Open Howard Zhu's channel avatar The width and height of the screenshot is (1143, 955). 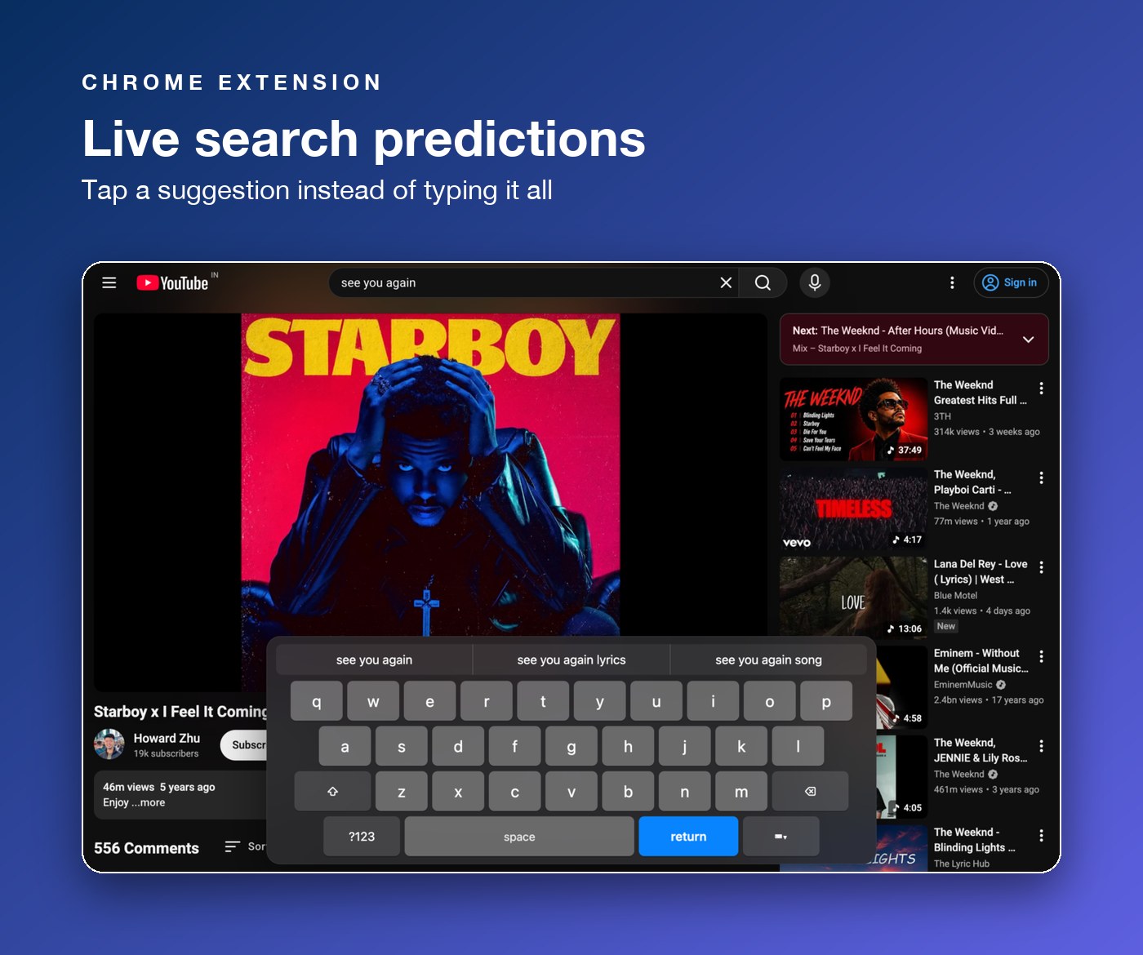[109, 745]
